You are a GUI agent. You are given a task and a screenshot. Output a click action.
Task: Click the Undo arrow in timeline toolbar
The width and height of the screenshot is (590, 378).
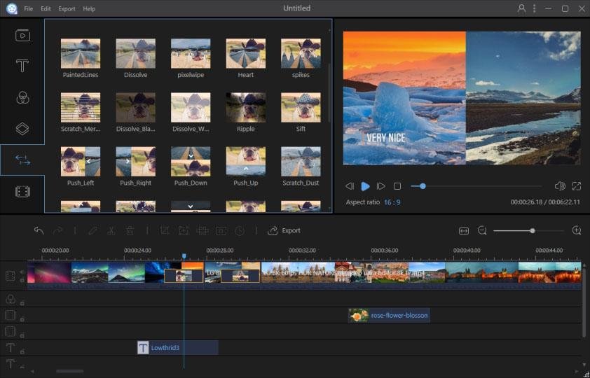[39, 230]
